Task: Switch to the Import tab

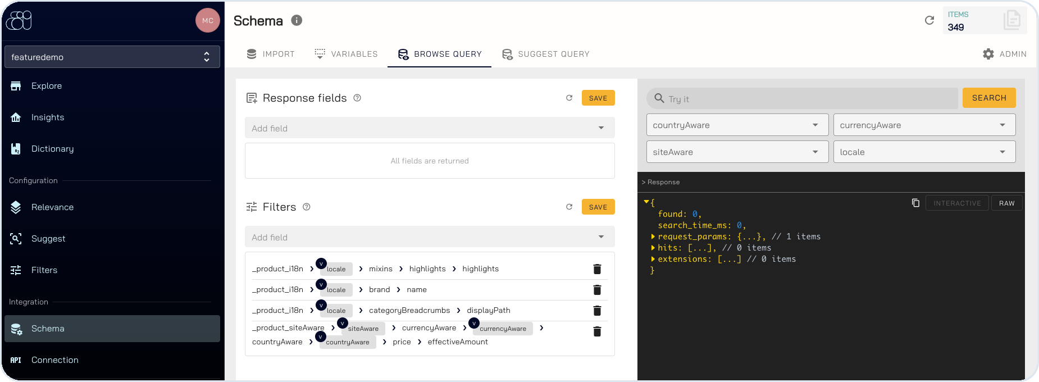Action: point(271,54)
